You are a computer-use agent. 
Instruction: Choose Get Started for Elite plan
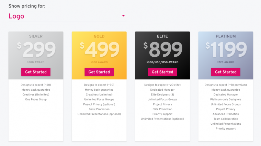point(162,72)
